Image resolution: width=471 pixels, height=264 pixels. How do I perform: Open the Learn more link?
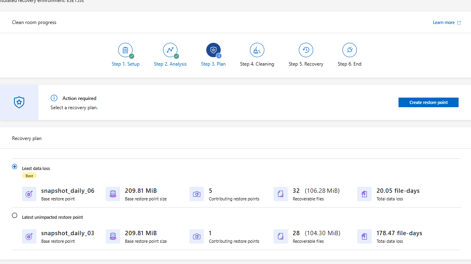(x=444, y=22)
